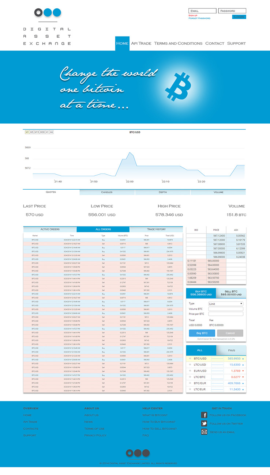Viewport: 270px width, 475px height.
Task: Select the M1 chart timeframe
Action: (x=27, y=132)
